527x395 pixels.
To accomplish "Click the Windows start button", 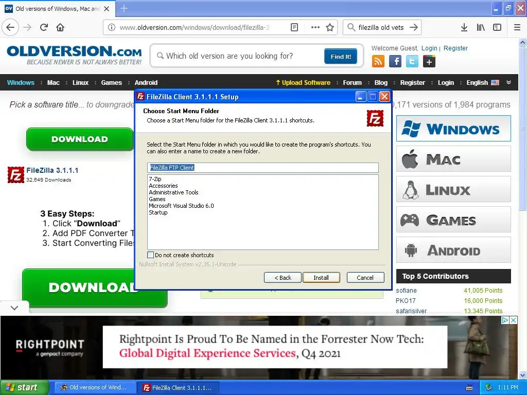I will tap(24, 387).
